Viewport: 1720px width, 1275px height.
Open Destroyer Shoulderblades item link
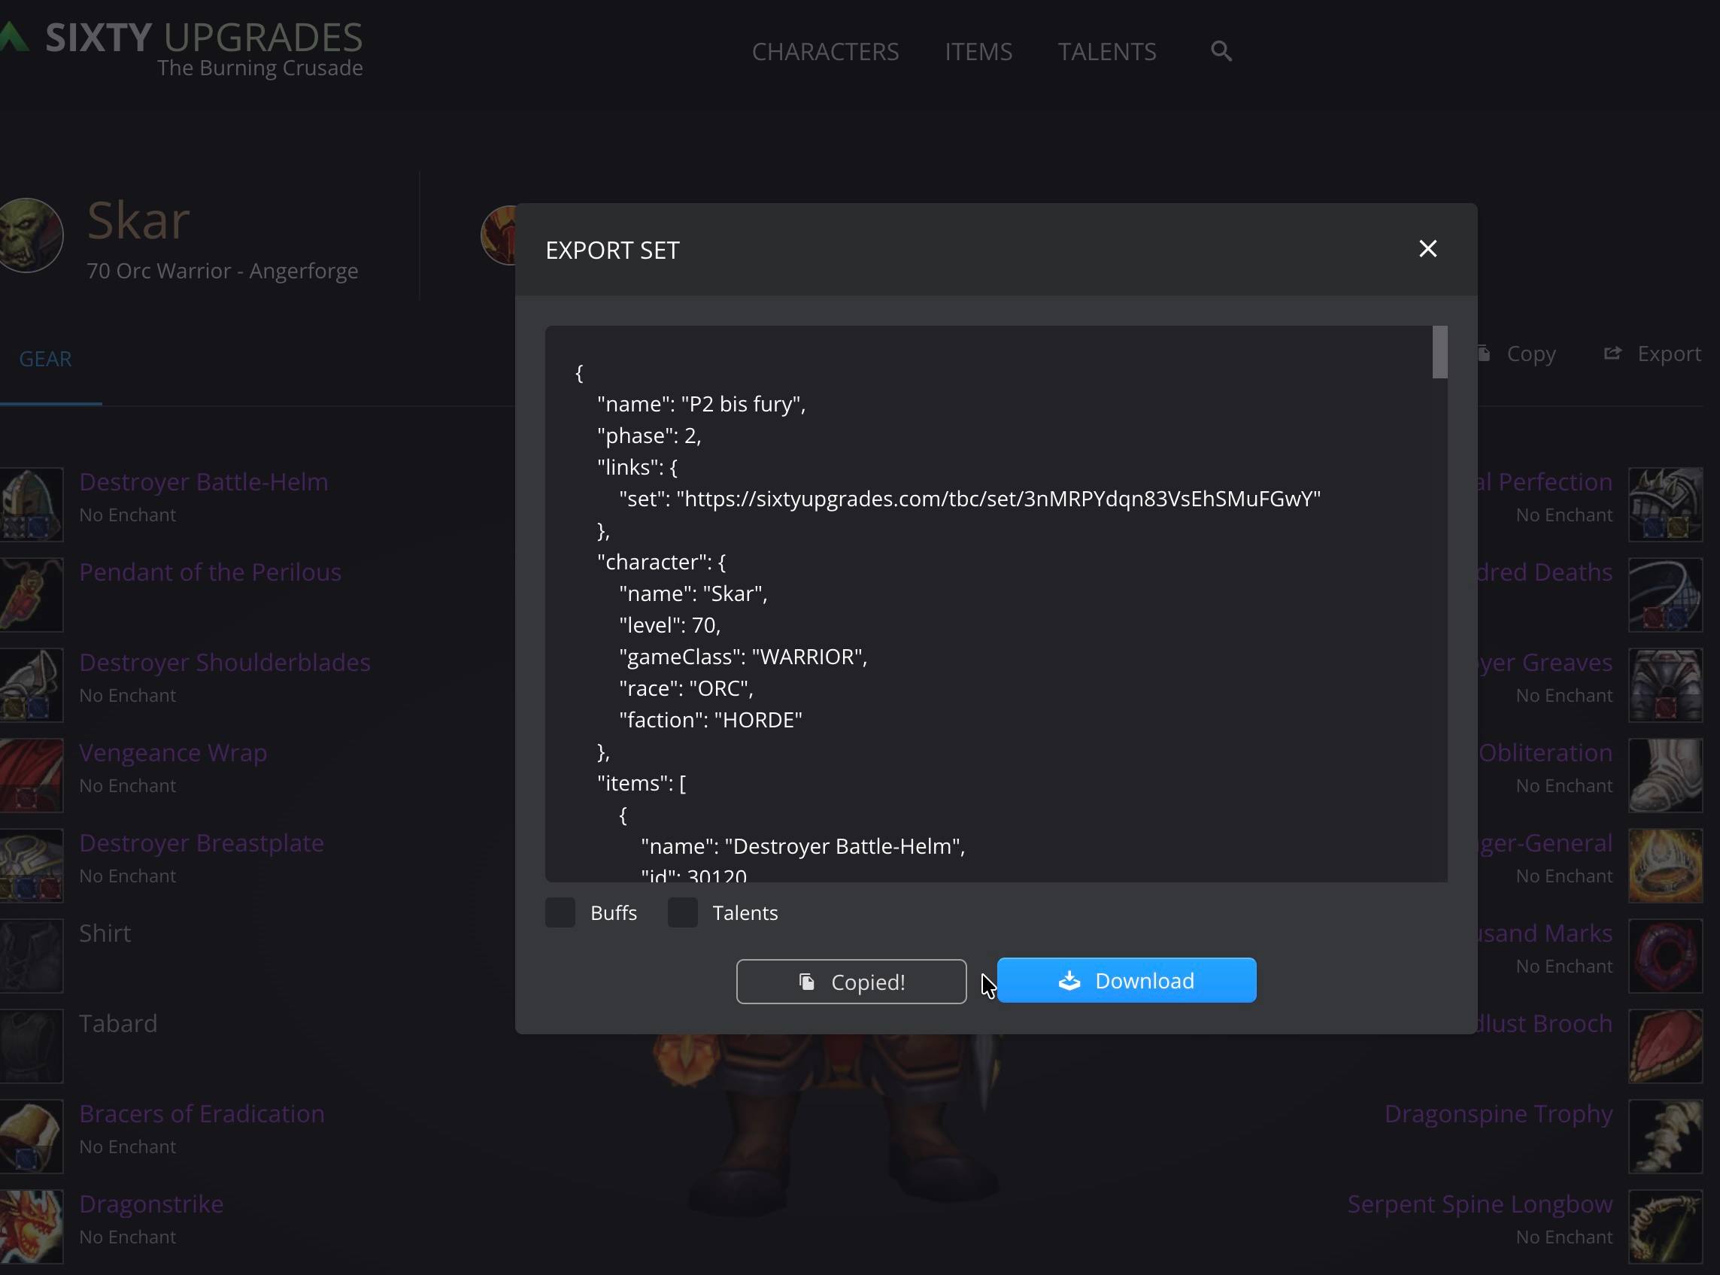point(225,662)
